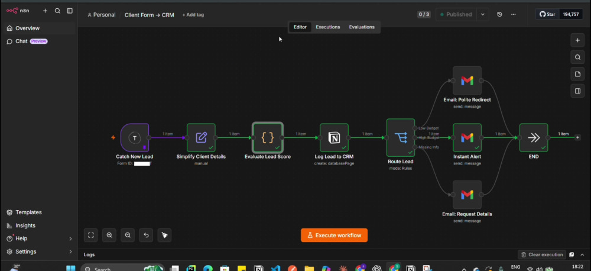This screenshot has width=591, height=271.
Task: Open workflow history clock icon
Action: 499,14
